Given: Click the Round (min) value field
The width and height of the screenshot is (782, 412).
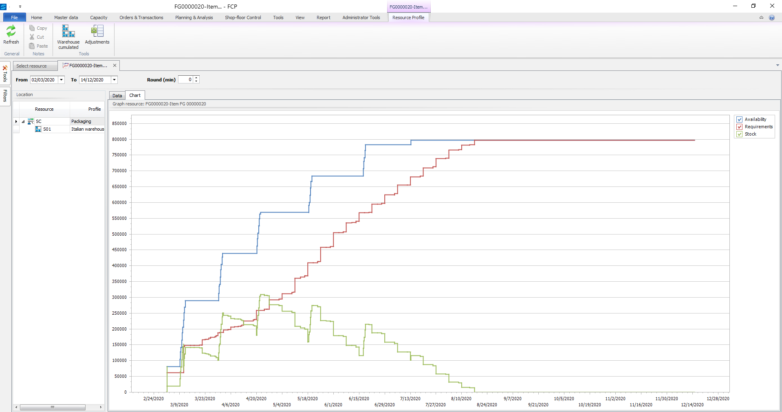Looking at the screenshot, I should pyautogui.click(x=185, y=80).
